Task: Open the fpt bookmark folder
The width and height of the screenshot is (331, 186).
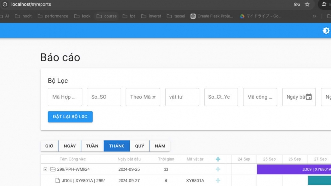Action: (x=129, y=16)
